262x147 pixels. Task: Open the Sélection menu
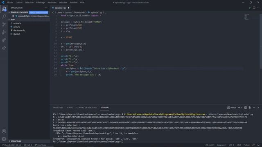[x=29, y=2]
